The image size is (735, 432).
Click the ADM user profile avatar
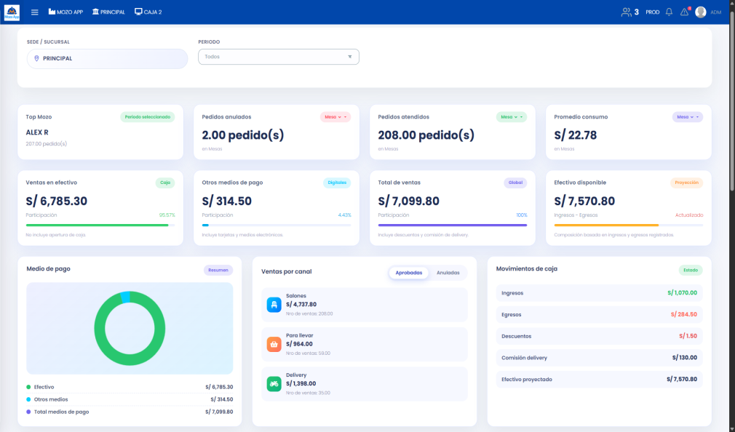699,12
